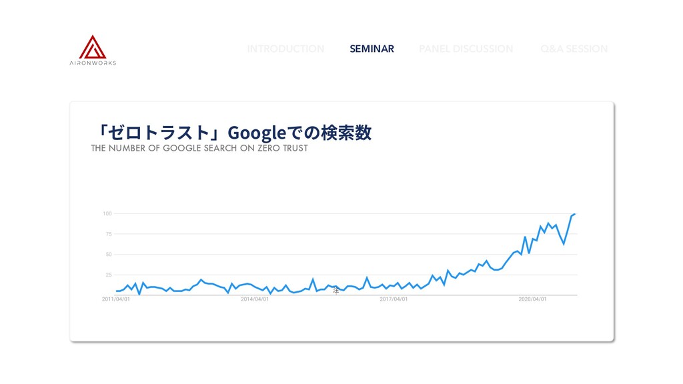Click the 100 y-axis value label
Screen dimensions: 683x384
(x=107, y=214)
